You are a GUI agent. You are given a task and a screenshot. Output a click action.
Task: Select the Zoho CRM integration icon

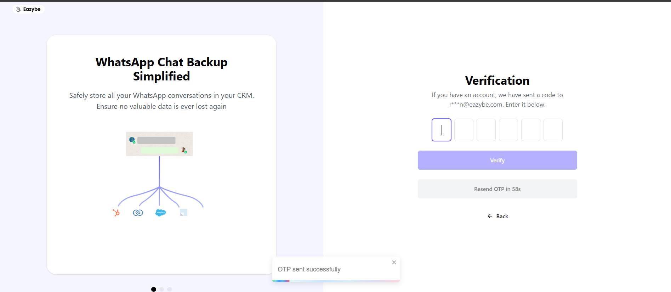[x=138, y=212]
